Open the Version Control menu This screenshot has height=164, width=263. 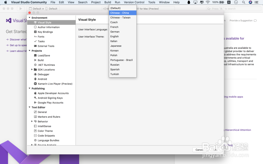point(134,2)
